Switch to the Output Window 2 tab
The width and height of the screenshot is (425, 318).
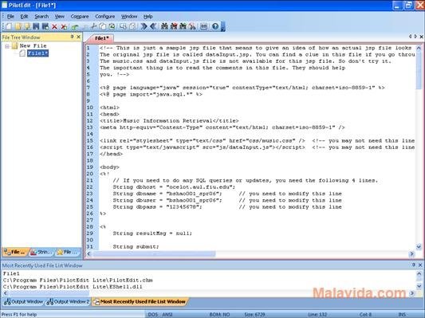[68, 302]
